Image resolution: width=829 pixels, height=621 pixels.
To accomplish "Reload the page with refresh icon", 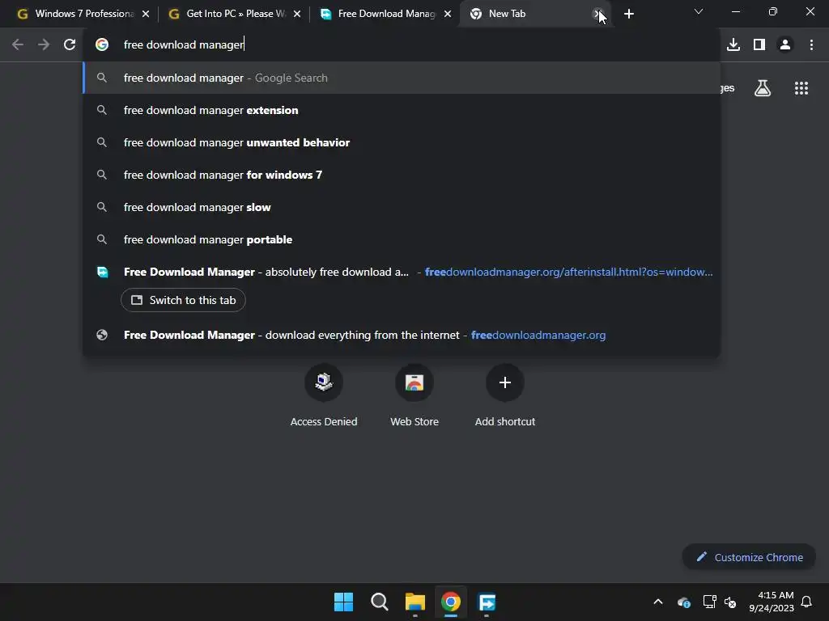I will [70, 45].
